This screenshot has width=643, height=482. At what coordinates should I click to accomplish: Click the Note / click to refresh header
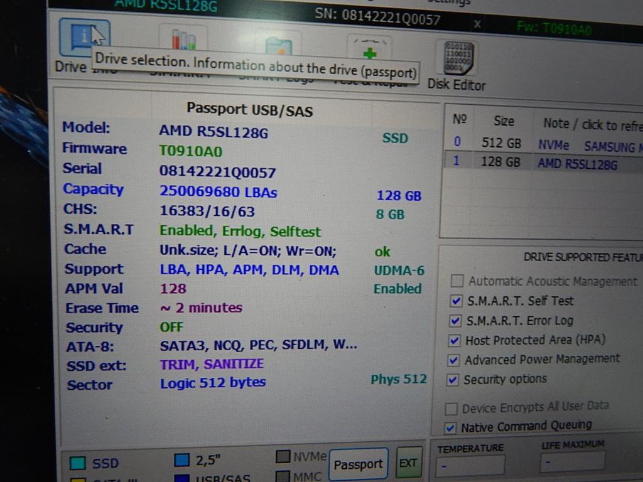(x=593, y=124)
